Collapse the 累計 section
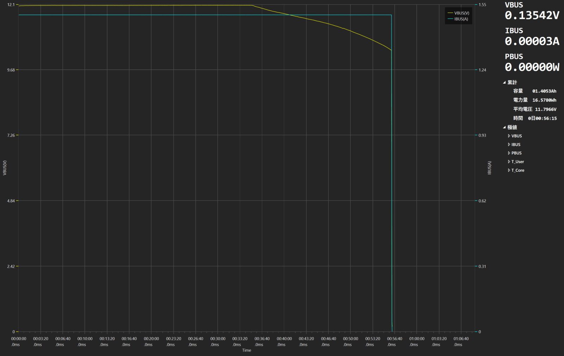564x356 pixels. tap(504, 82)
